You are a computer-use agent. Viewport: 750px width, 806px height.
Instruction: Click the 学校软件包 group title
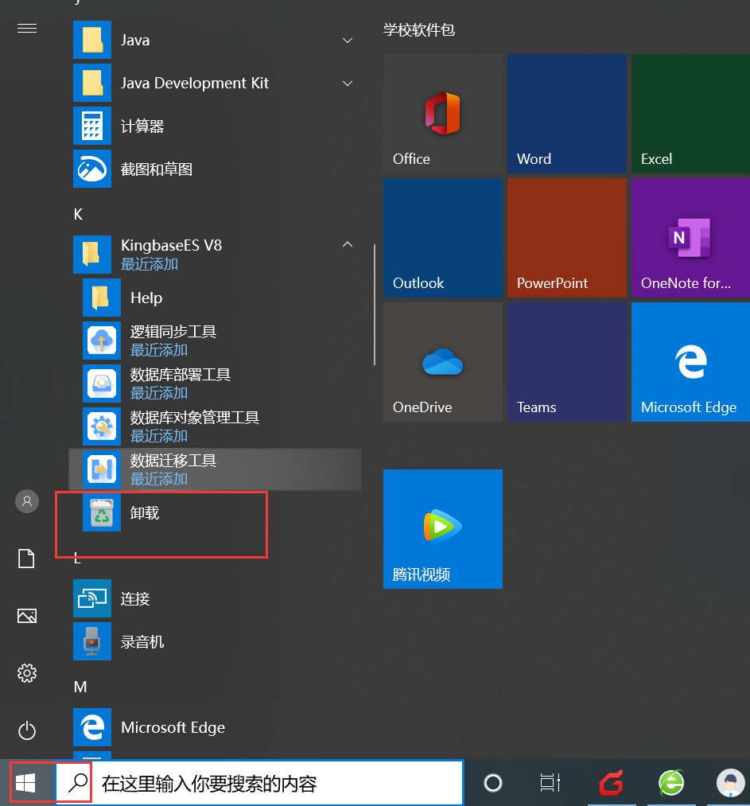(418, 29)
